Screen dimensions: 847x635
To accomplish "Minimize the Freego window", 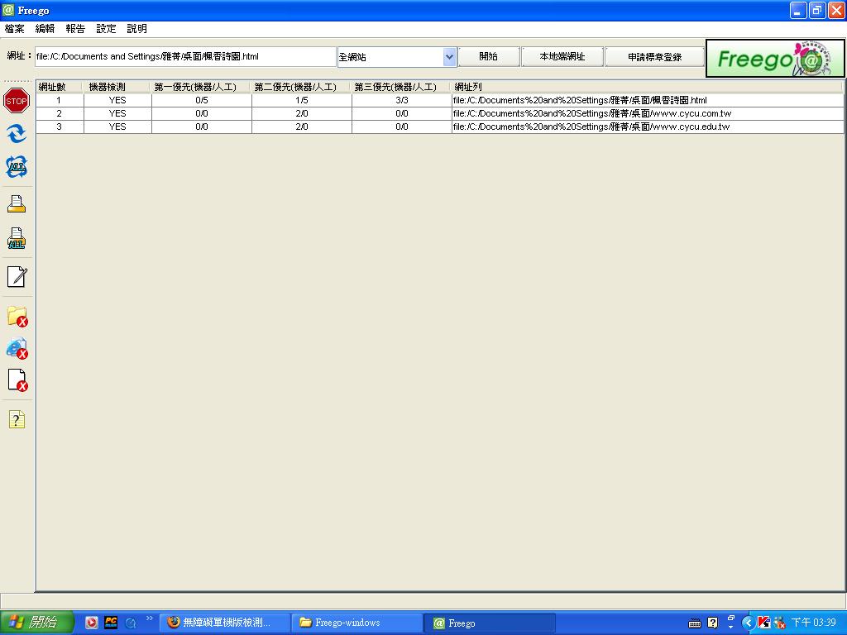I will pos(798,10).
